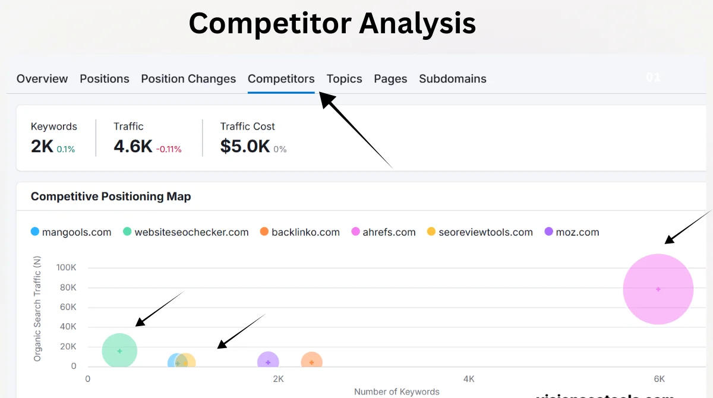This screenshot has height=398, width=713.
Task: Click the 20K y-axis label
Action: point(68,346)
